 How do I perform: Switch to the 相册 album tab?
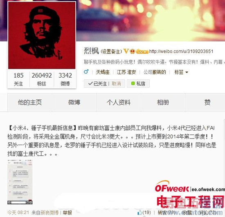(x=163, y=102)
